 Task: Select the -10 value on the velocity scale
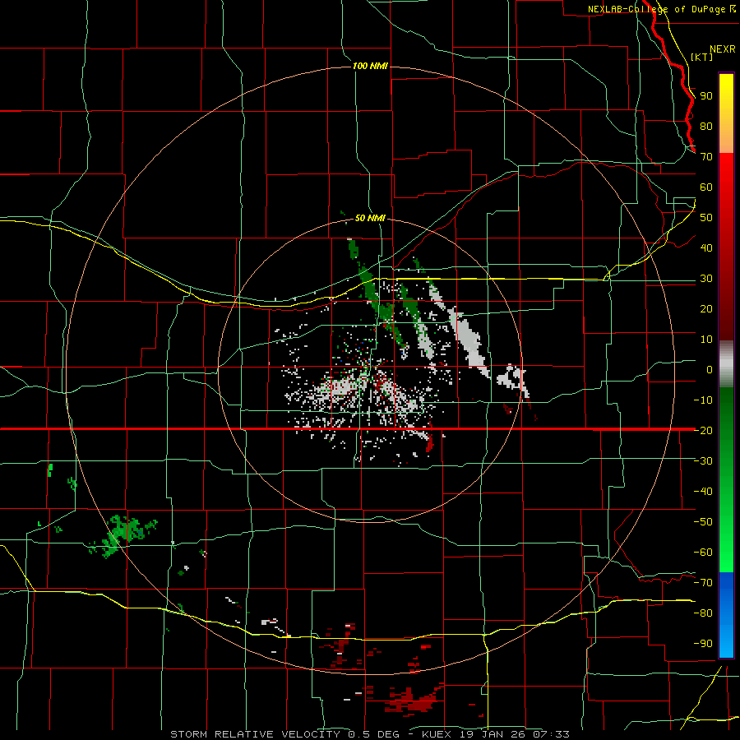703,400
